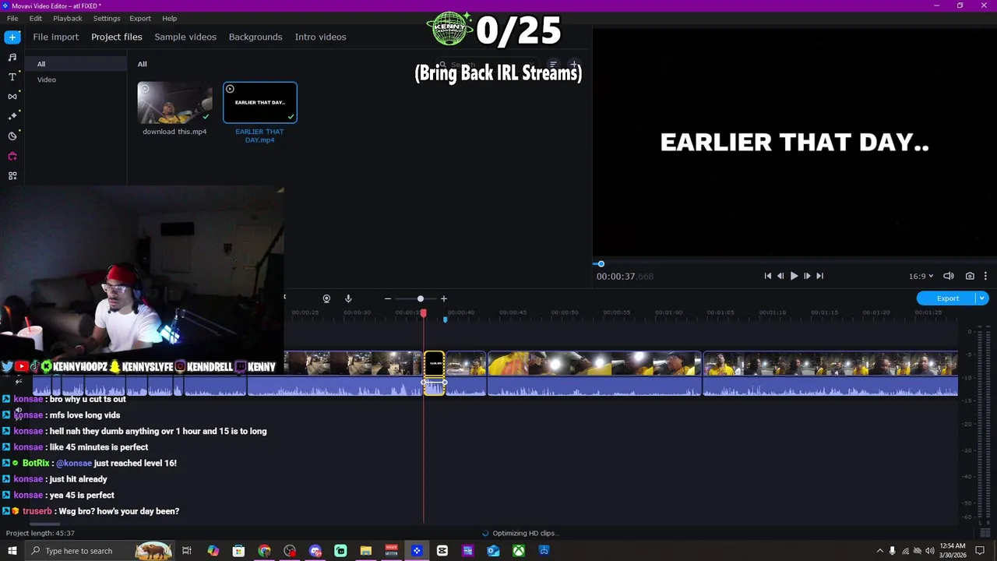Expand the Export button dropdown arrow
This screenshot has width=997, height=561.
982,298
